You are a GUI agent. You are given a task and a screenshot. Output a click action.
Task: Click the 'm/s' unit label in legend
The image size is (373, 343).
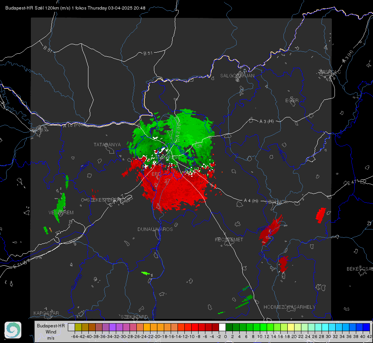click(x=51, y=338)
